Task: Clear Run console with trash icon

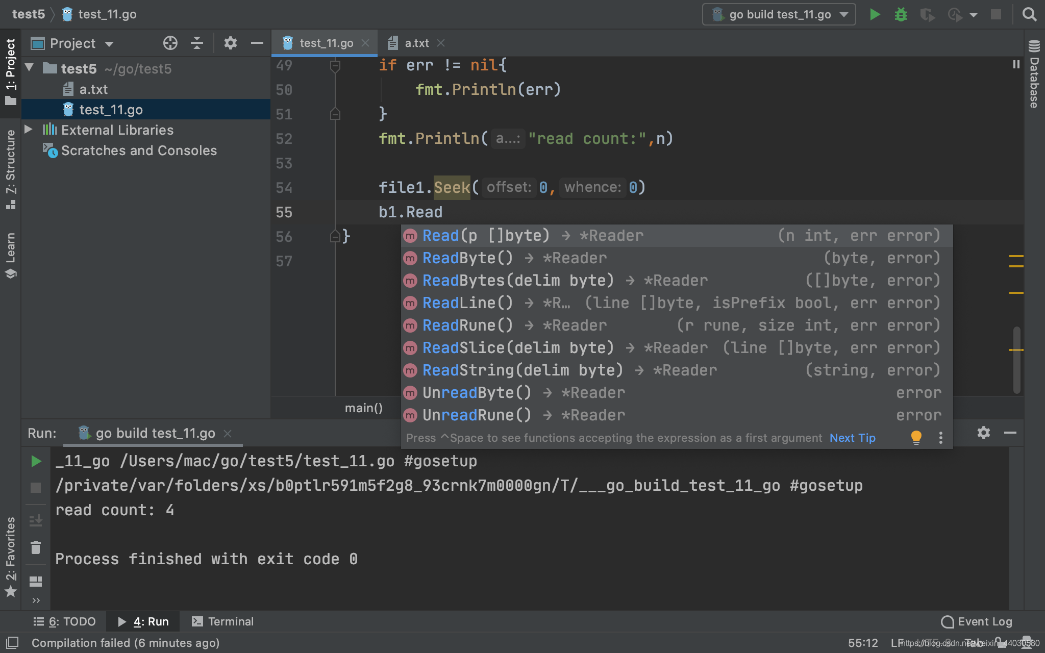Action: (36, 547)
